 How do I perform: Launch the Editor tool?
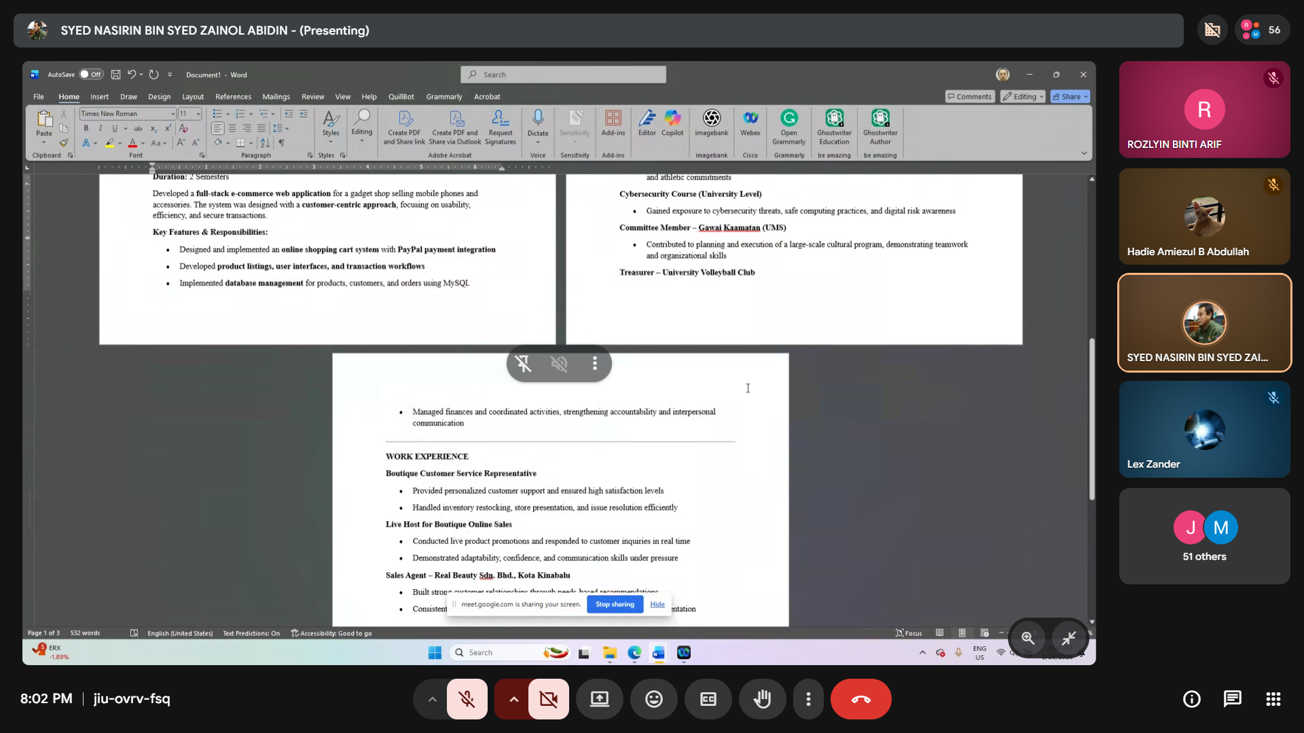(647, 123)
